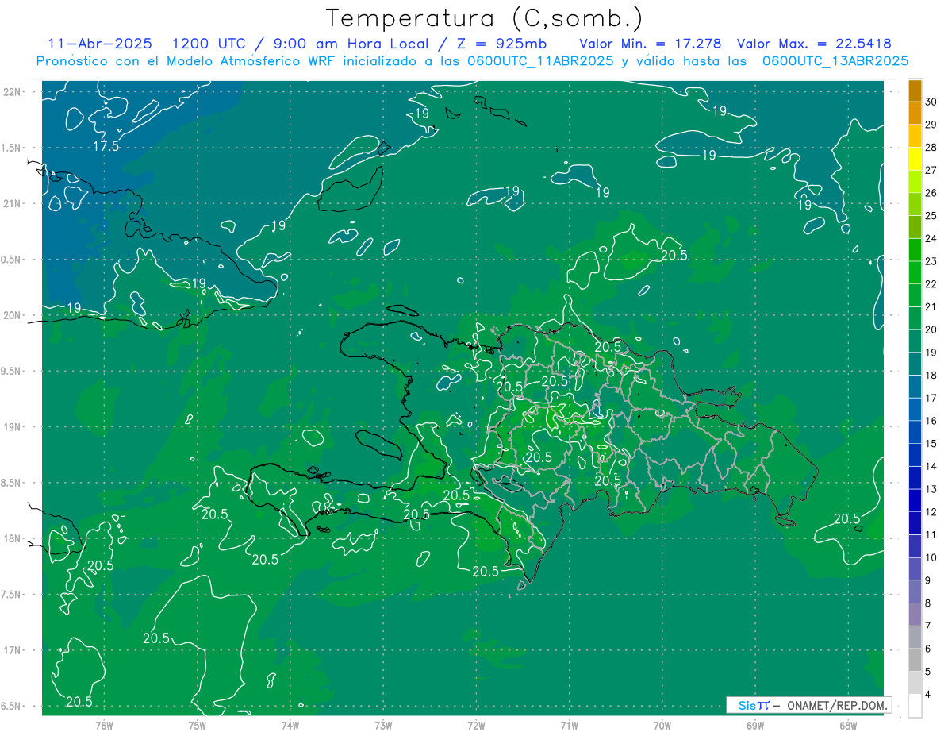Select the pressure level "Z = 925mb"

click(501, 44)
